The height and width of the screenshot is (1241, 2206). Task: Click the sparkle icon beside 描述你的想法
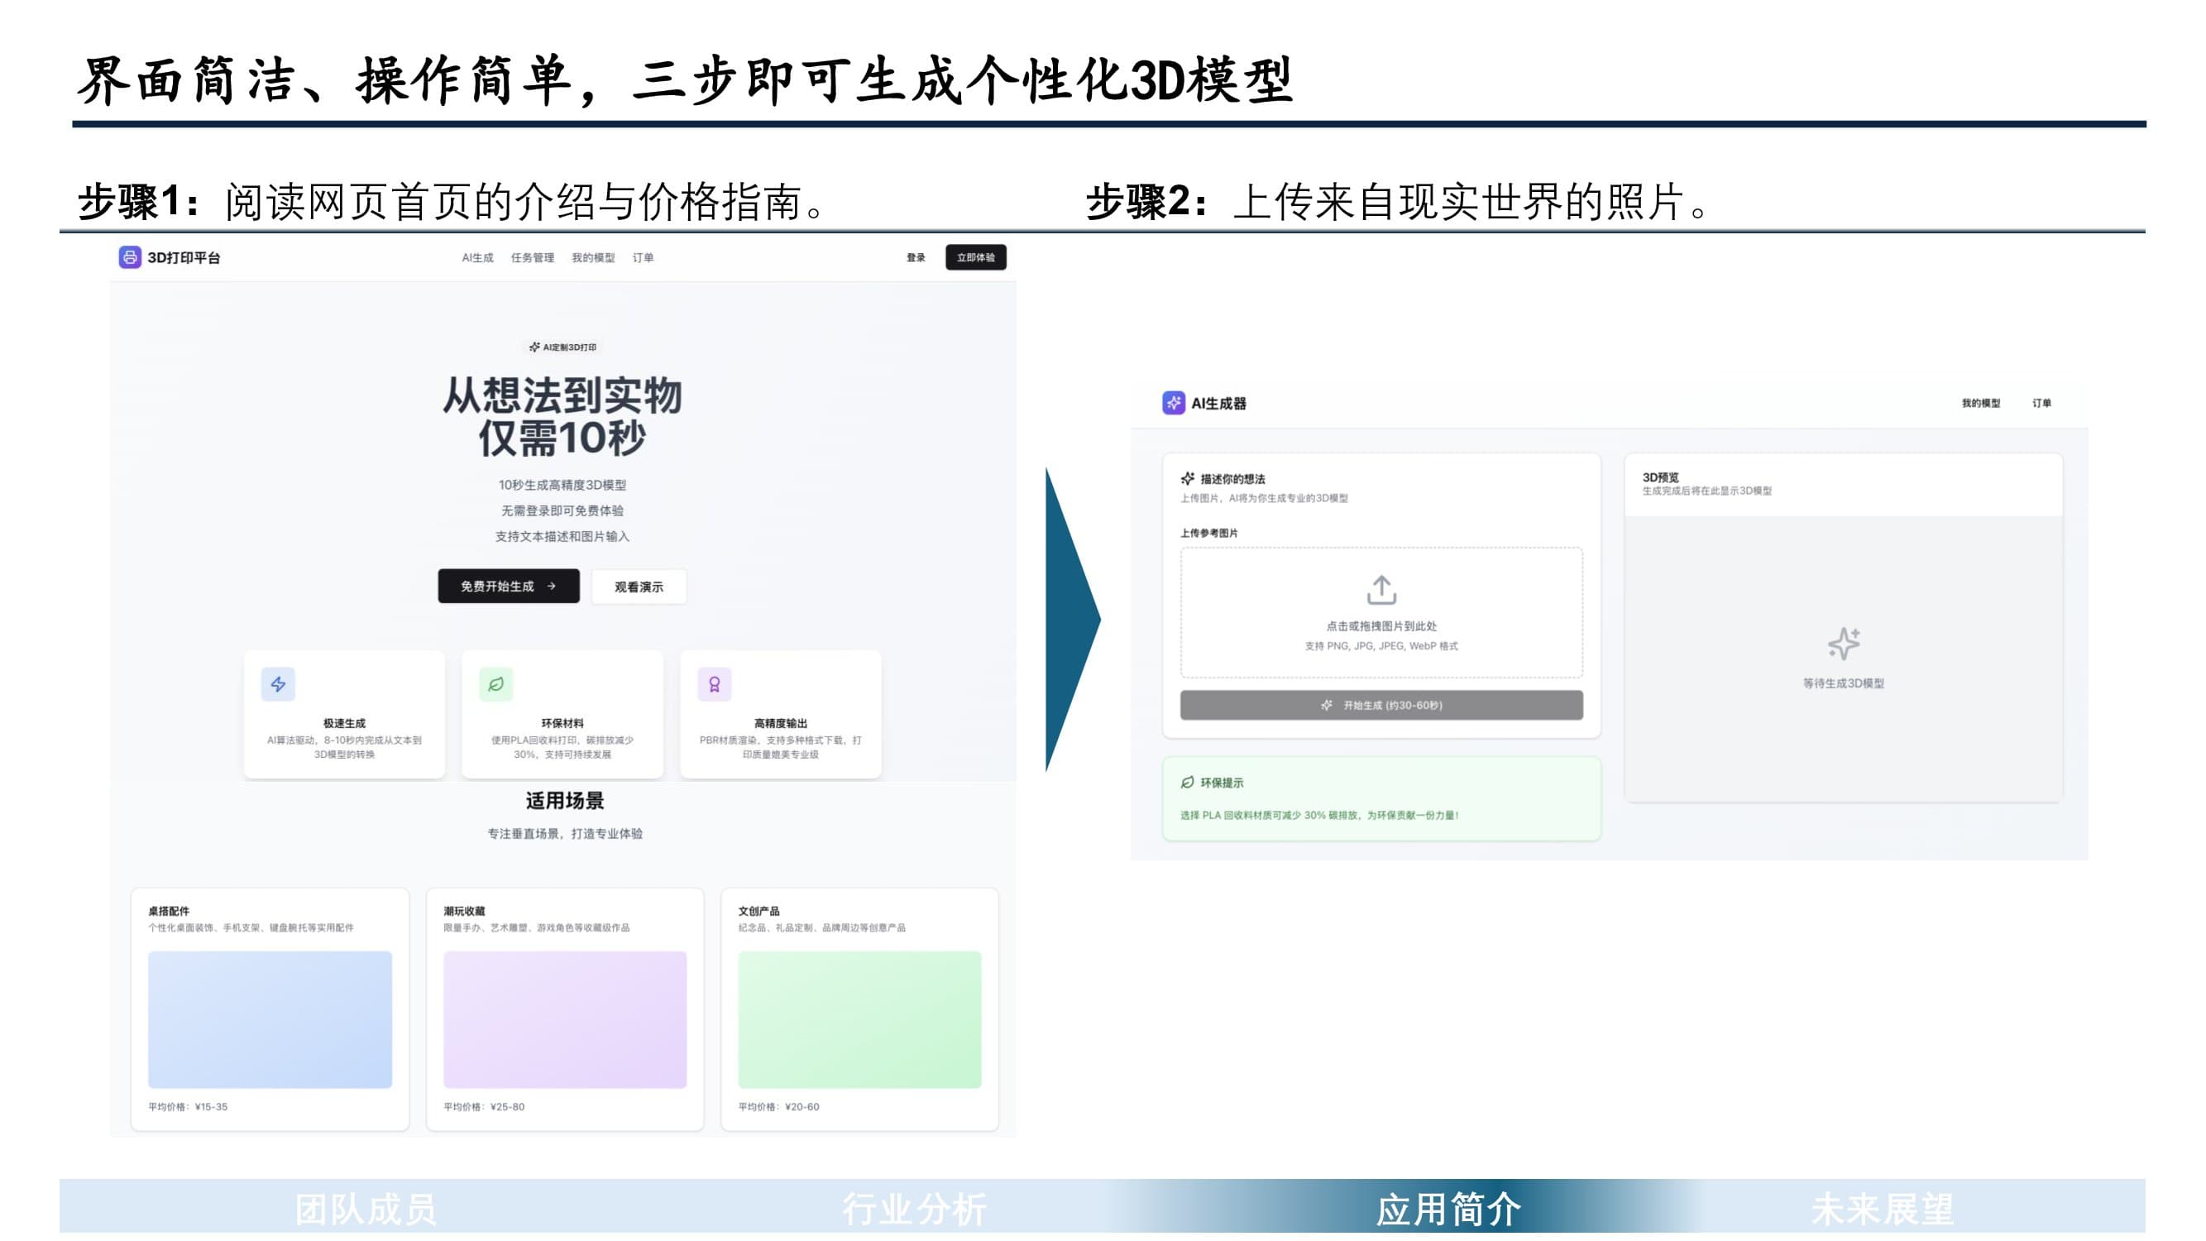coord(1188,478)
